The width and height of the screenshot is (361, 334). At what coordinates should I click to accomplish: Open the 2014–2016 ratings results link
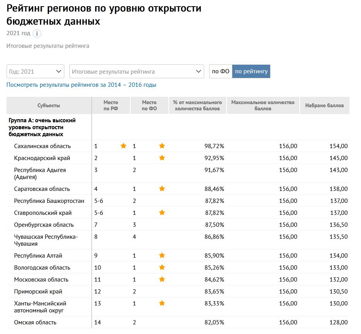(x=81, y=85)
